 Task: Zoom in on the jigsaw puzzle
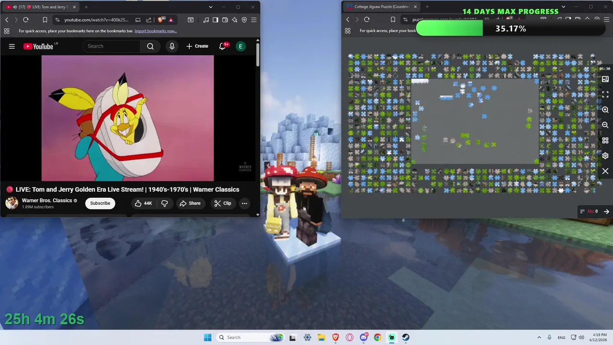(x=605, y=110)
